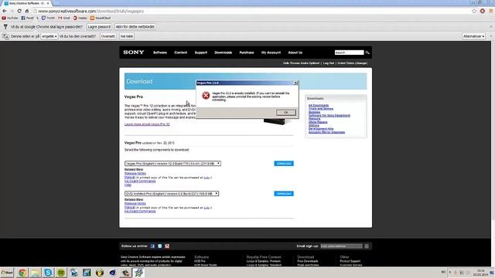Open the About Us menu

[x=295, y=53]
